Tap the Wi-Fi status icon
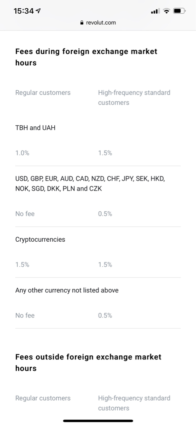This screenshot has height=426, width=196. tap(167, 11)
